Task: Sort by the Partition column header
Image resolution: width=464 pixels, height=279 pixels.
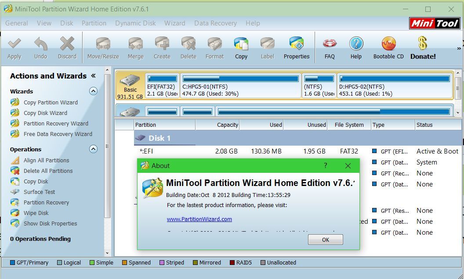Action: (x=164, y=125)
